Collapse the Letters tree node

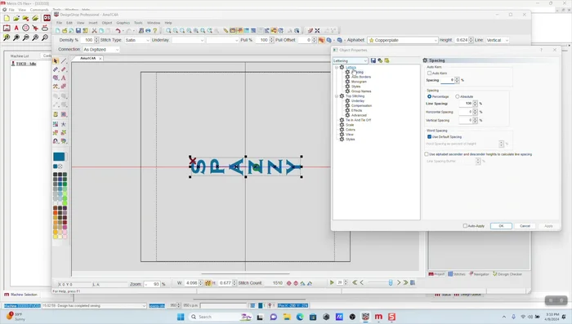pyautogui.click(x=337, y=68)
